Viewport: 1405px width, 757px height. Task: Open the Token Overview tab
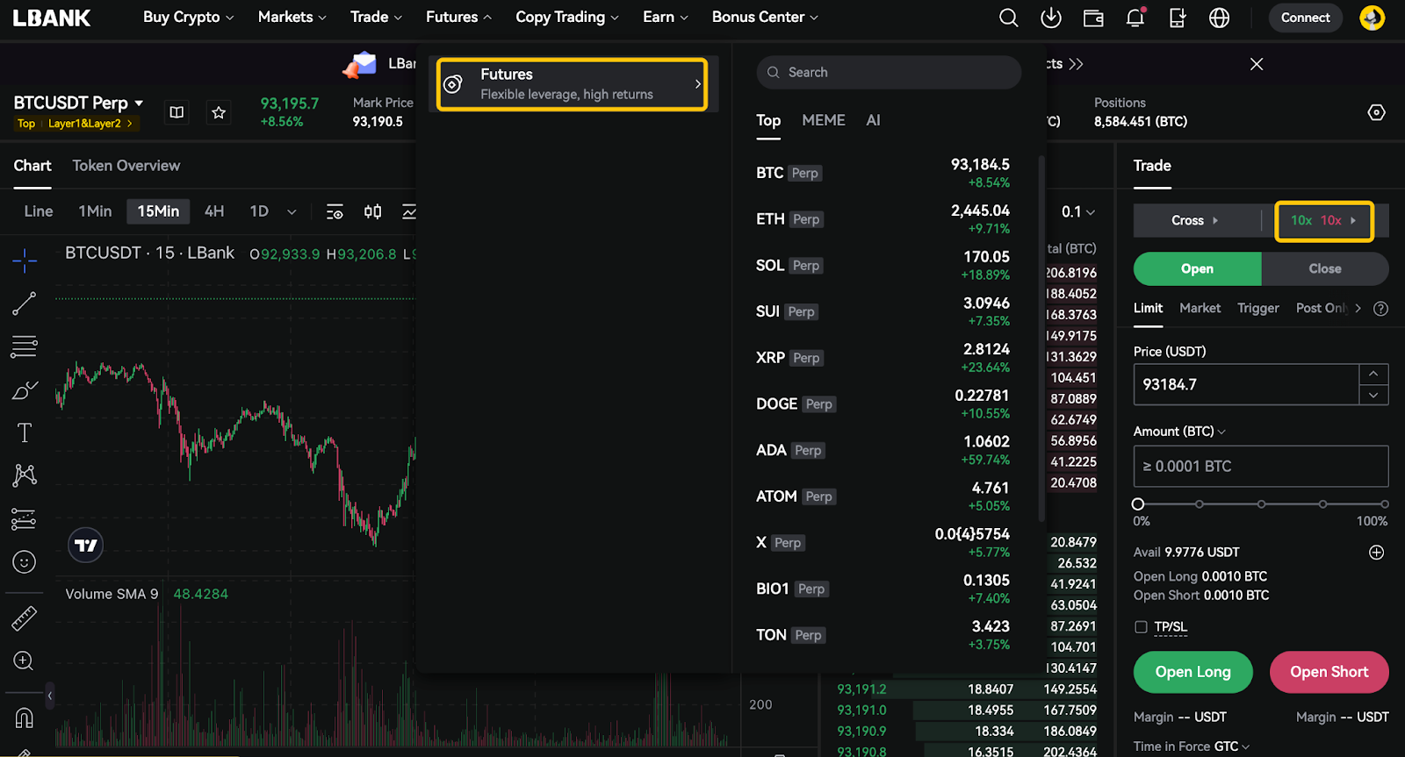pos(126,165)
